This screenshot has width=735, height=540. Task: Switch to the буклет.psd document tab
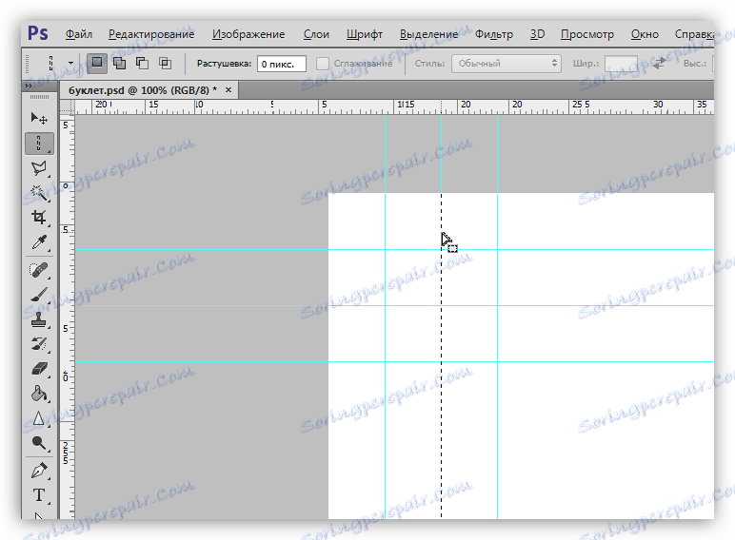point(143,90)
